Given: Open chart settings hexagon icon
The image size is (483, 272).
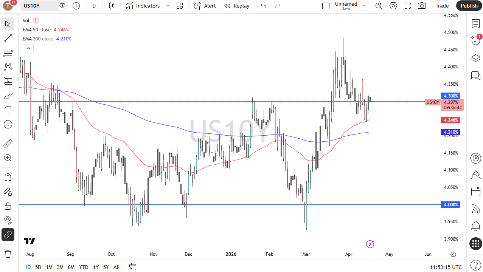Looking at the screenshot, I should [393, 6].
